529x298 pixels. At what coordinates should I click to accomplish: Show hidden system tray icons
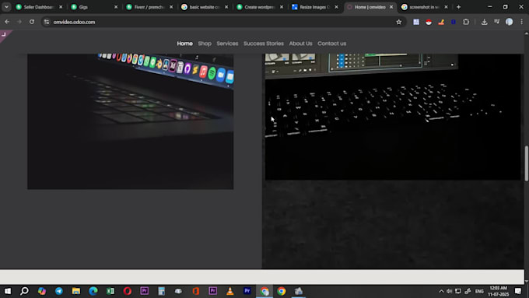441,291
